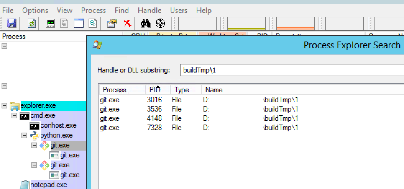
Task: Click the crosshair Find Window's Process icon
Action: click(160, 23)
